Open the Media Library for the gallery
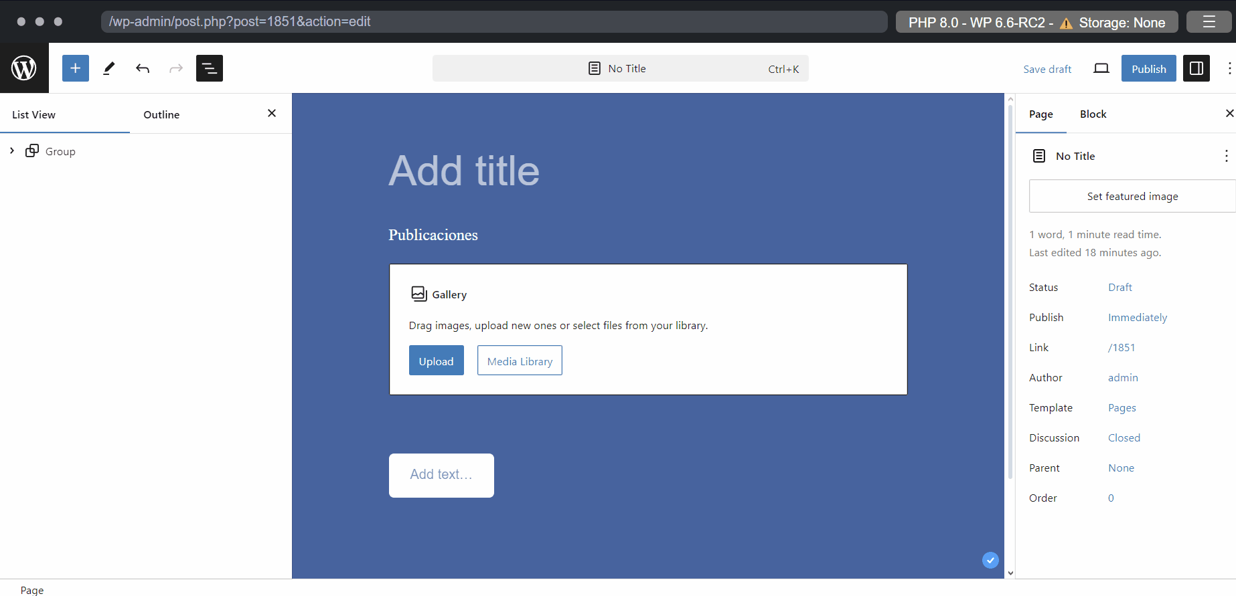Screen dimensions: 1236x596 point(520,361)
